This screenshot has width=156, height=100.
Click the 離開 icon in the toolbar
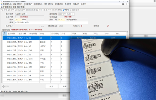[64, 10]
